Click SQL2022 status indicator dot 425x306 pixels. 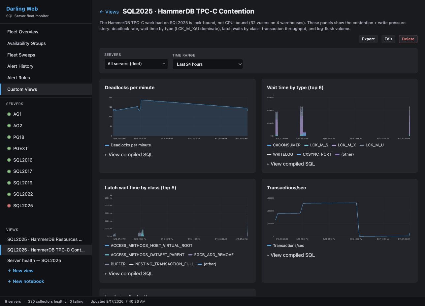point(9,194)
